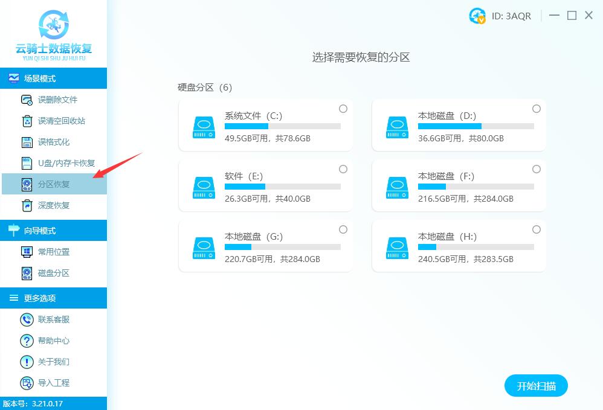This screenshot has height=410, width=603.
Task: Collapse the 向导模式 section header
Action: coord(53,231)
